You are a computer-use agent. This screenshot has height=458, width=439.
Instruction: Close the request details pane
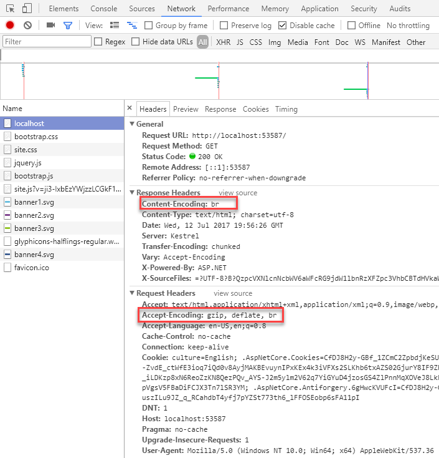coord(130,109)
